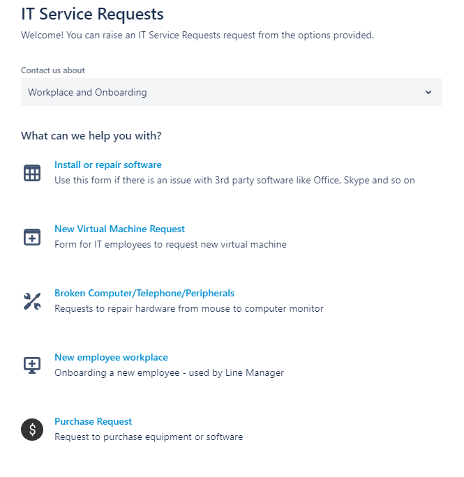Click the grid icon beside Install or repair software

32,173
